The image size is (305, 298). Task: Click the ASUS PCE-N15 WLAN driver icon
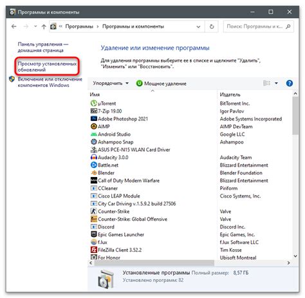coord(94,150)
